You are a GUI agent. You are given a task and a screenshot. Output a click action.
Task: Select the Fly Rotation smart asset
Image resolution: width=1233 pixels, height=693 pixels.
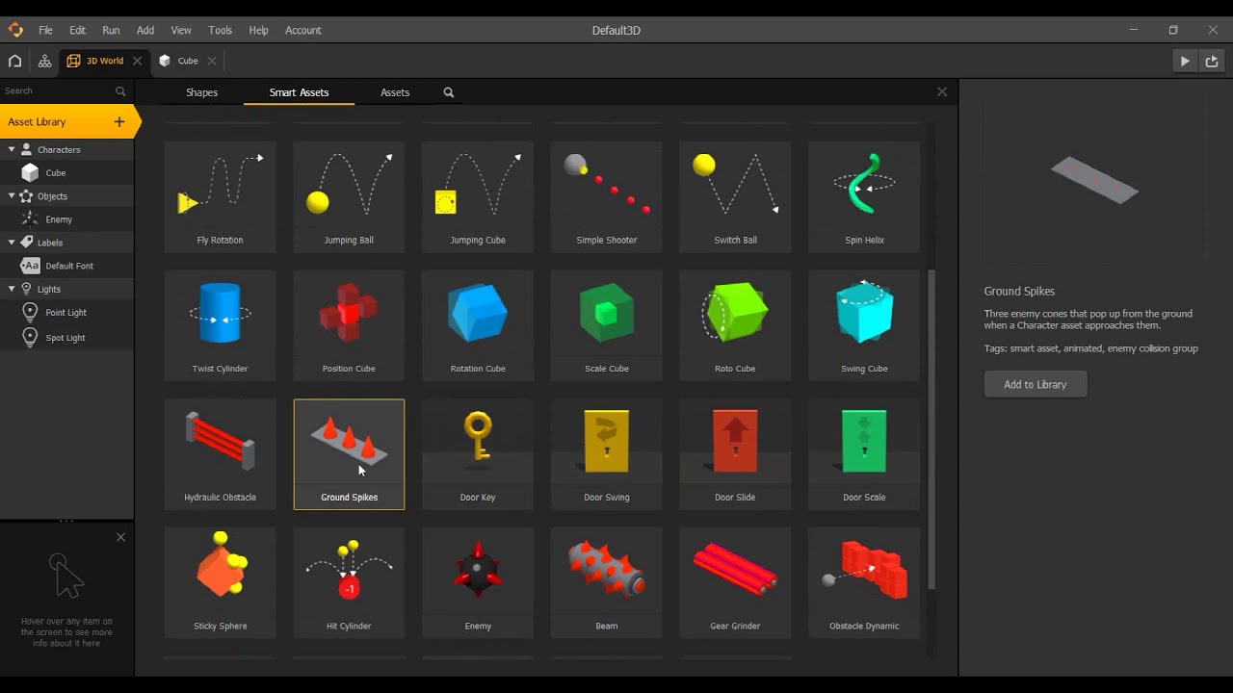click(220, 196)
